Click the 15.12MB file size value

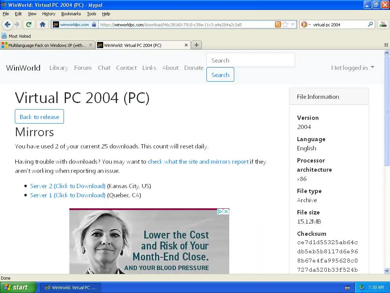[309, 222]
